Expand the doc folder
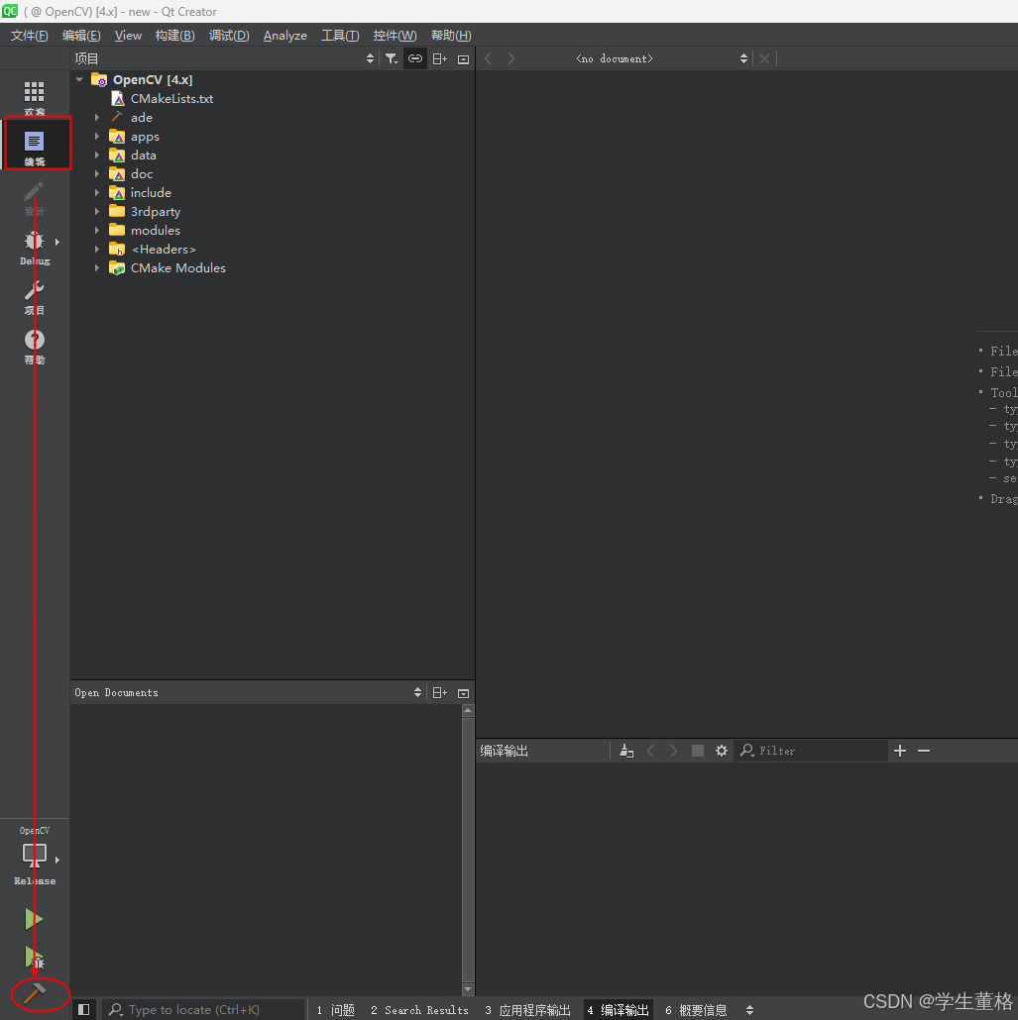This screenshot has width=1018, height=1020. (97, 174)
